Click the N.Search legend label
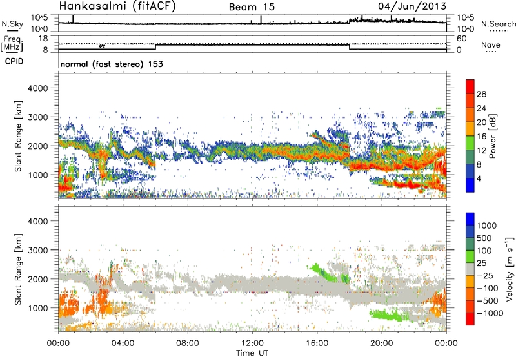516x357 pixels. pos(498,24)
